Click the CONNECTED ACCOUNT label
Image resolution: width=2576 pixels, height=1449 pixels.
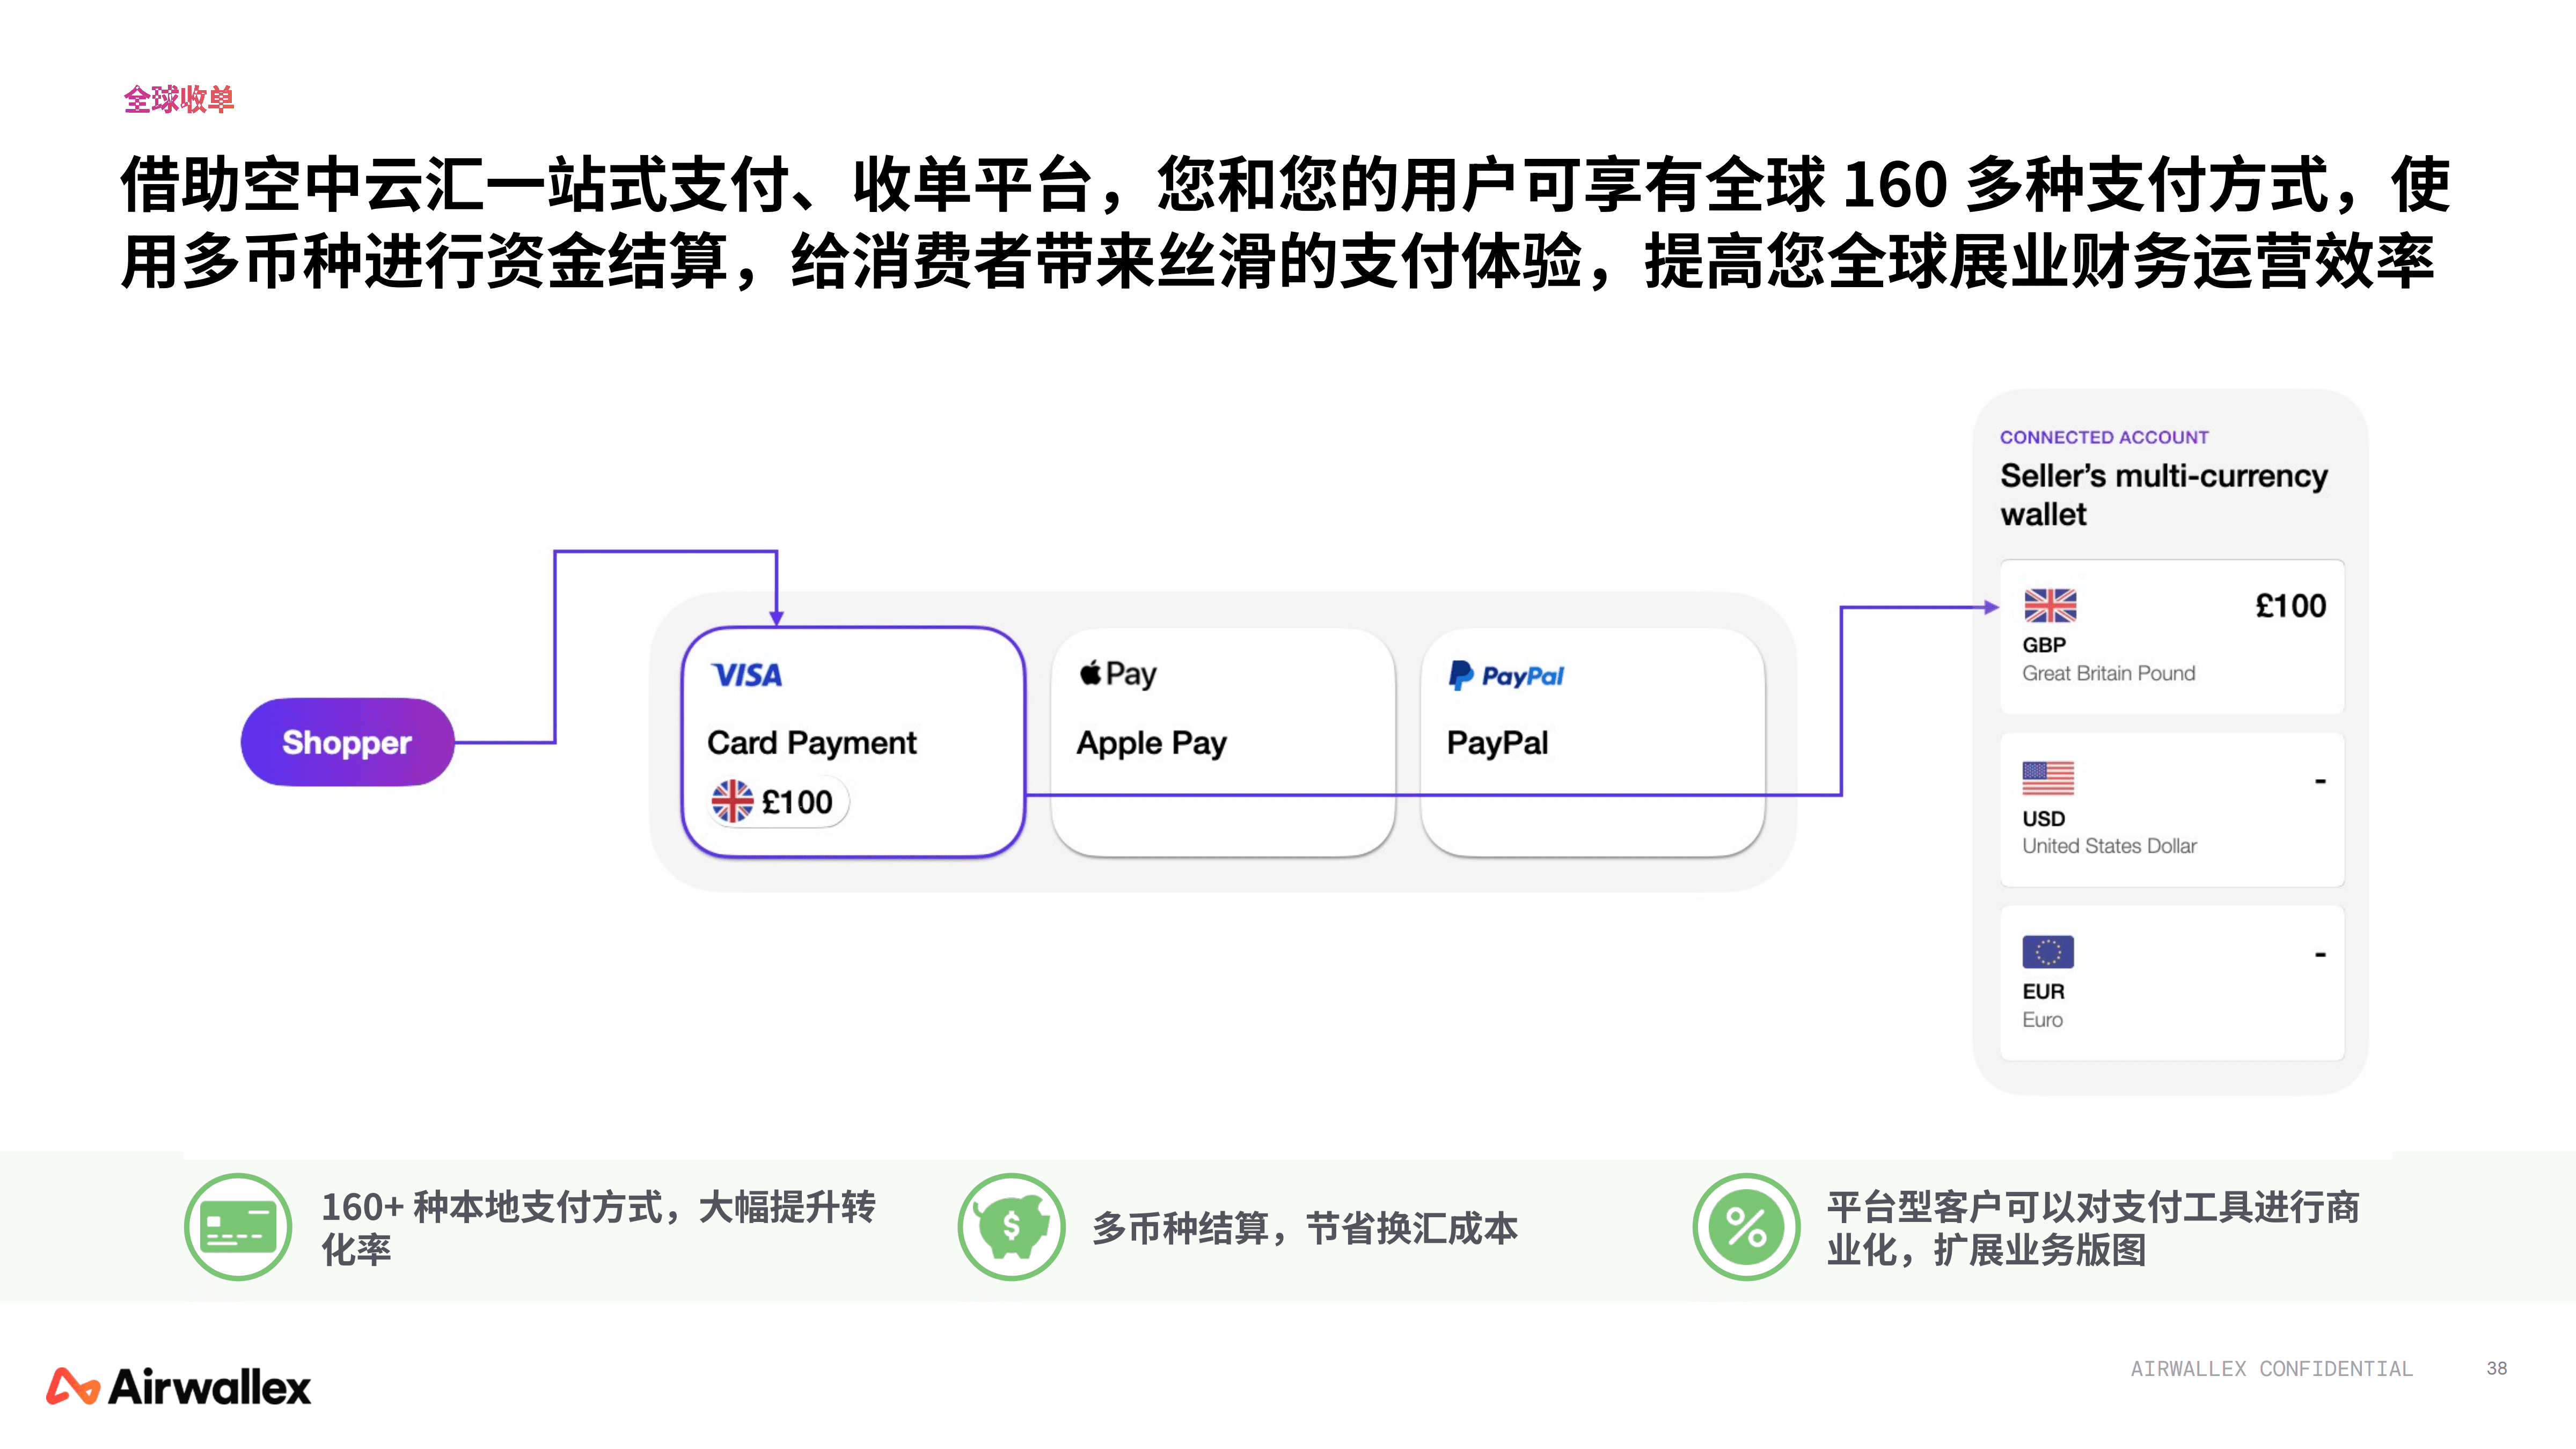(2104, 437)
